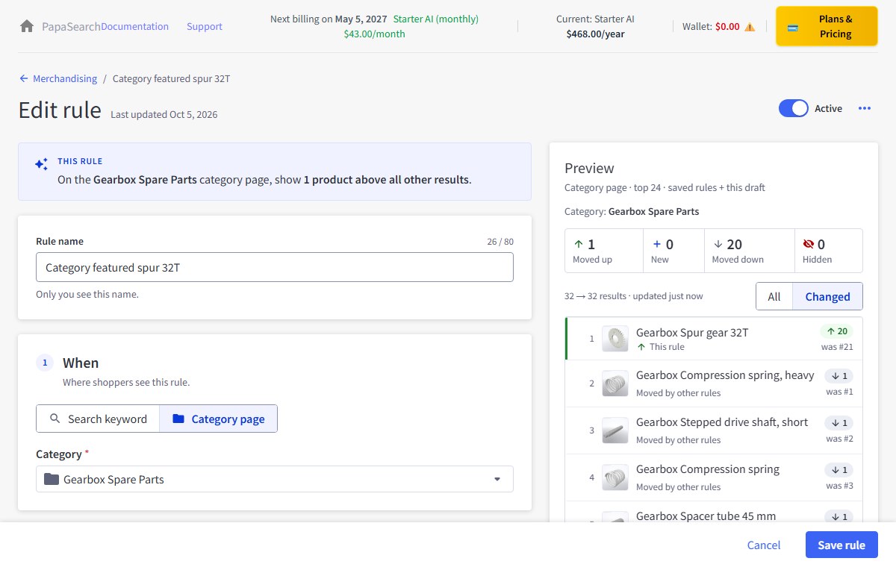Click Gearbox Stepped drive shaft, short title

click(722, 422)
